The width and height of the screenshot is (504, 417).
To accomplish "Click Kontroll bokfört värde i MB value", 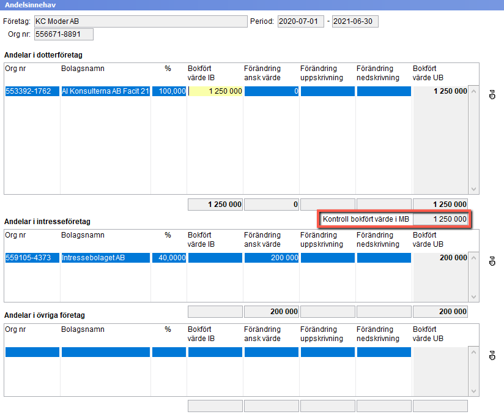I will pos(440,219).
